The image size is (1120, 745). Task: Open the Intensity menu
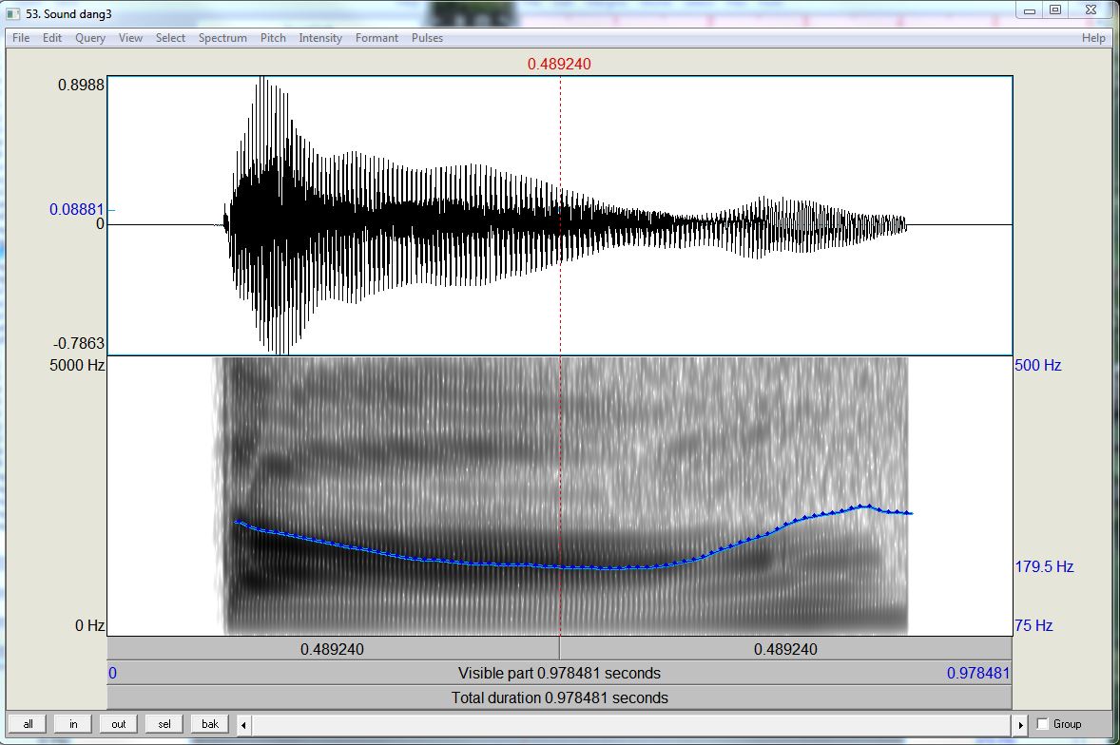(x=320, y=38)
